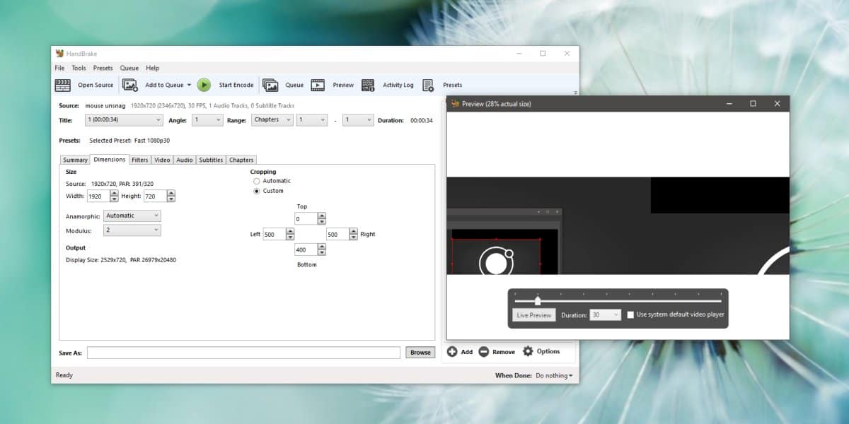Click the Width value field
Screen dimensions: 849x424
coord(98,196)
